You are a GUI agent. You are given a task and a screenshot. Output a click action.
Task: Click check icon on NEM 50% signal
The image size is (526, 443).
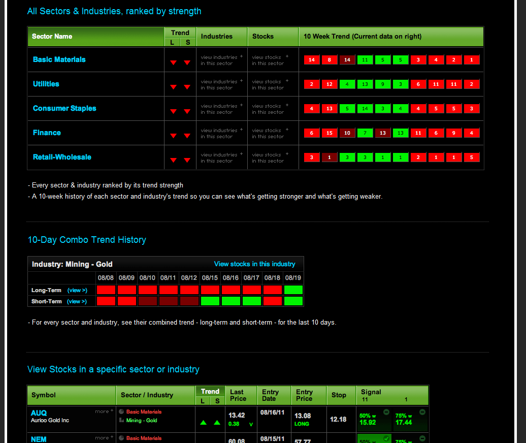(386, 438)
